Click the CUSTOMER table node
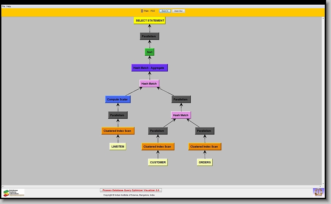The height and width of the screenshot is (204, 331). point(158,162)
